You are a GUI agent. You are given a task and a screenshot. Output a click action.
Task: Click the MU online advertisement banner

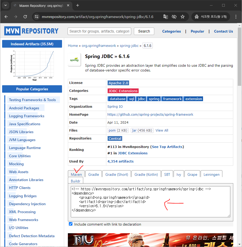click(x=151, y=240)
